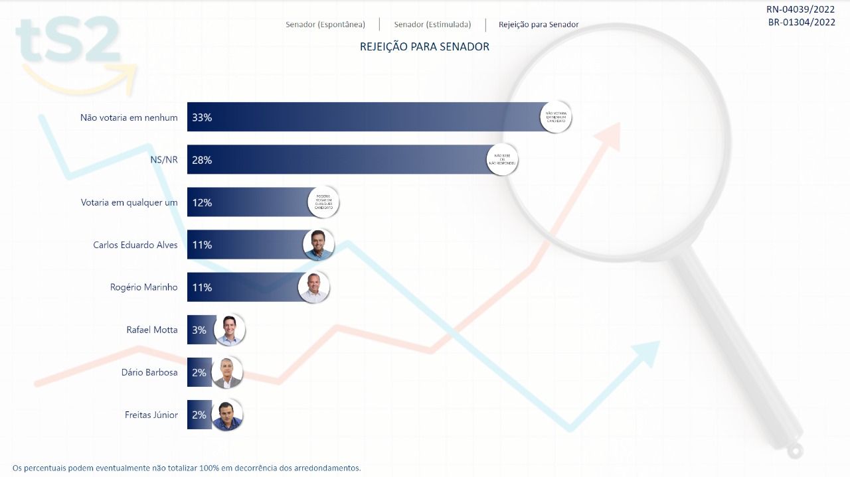This screenshot has height=477, width=850.
Task: Click Dário Barbosa's circular portrait
Action: coord(227,372)
